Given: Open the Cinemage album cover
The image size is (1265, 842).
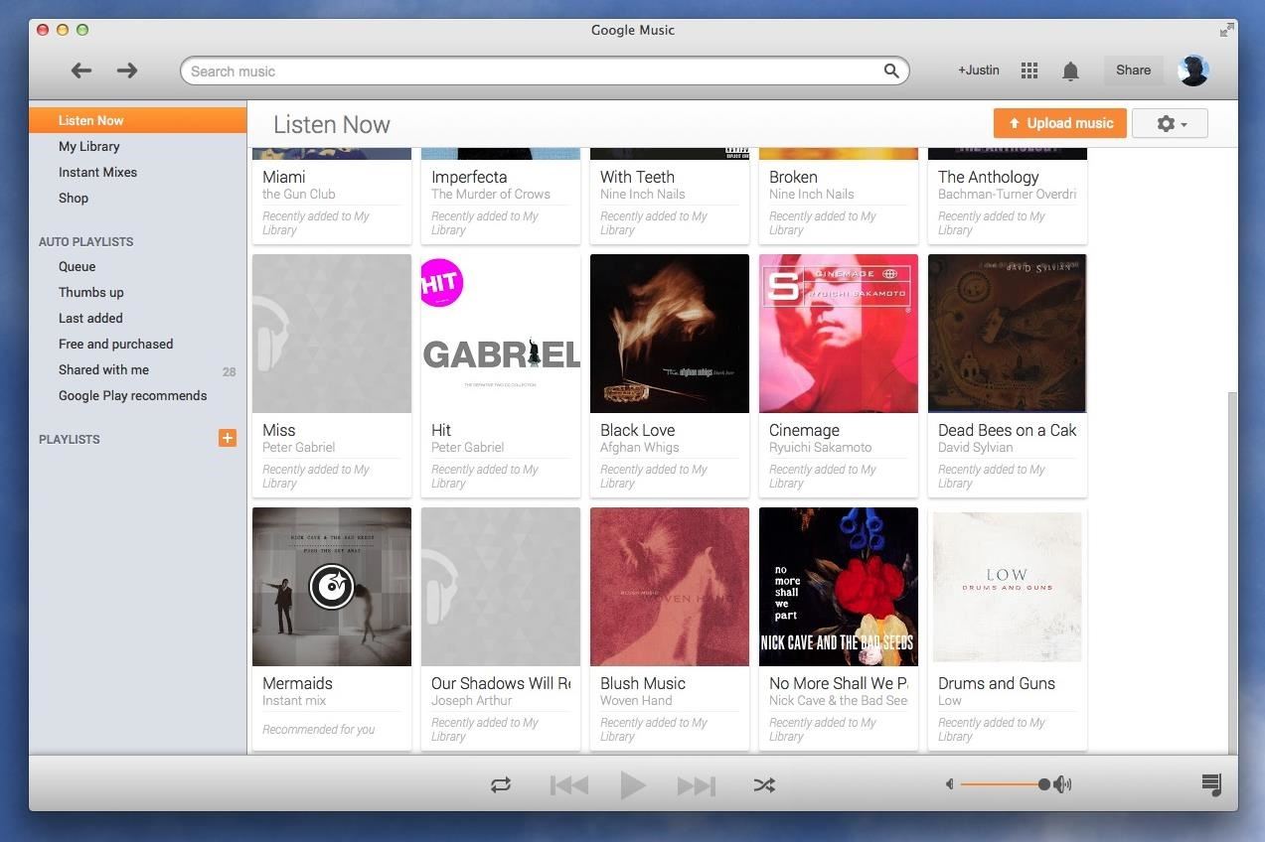Looking at the screenshot, I should (839, 334).
